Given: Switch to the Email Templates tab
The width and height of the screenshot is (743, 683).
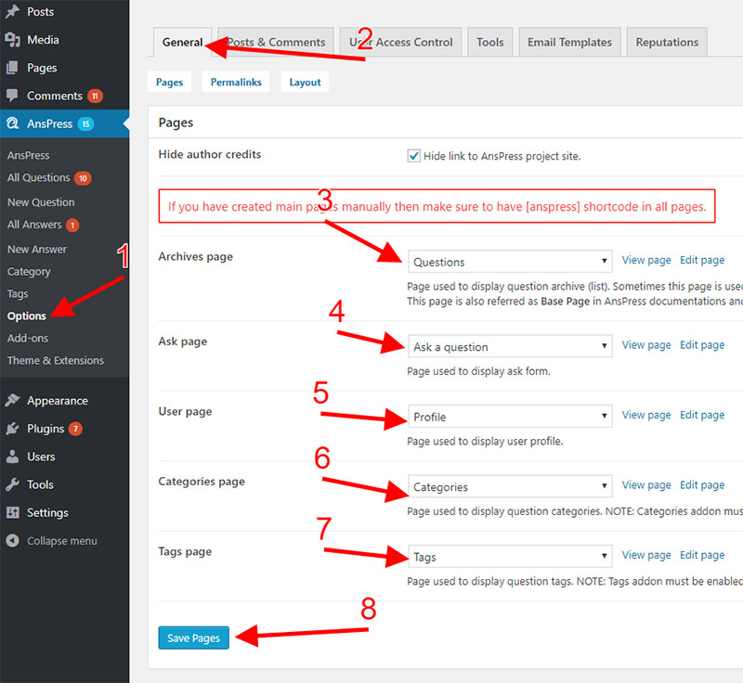Looking at the screenshot, I should [569, 42].
